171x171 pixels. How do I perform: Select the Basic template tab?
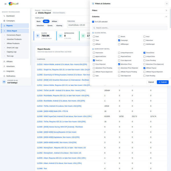[38, 21]
